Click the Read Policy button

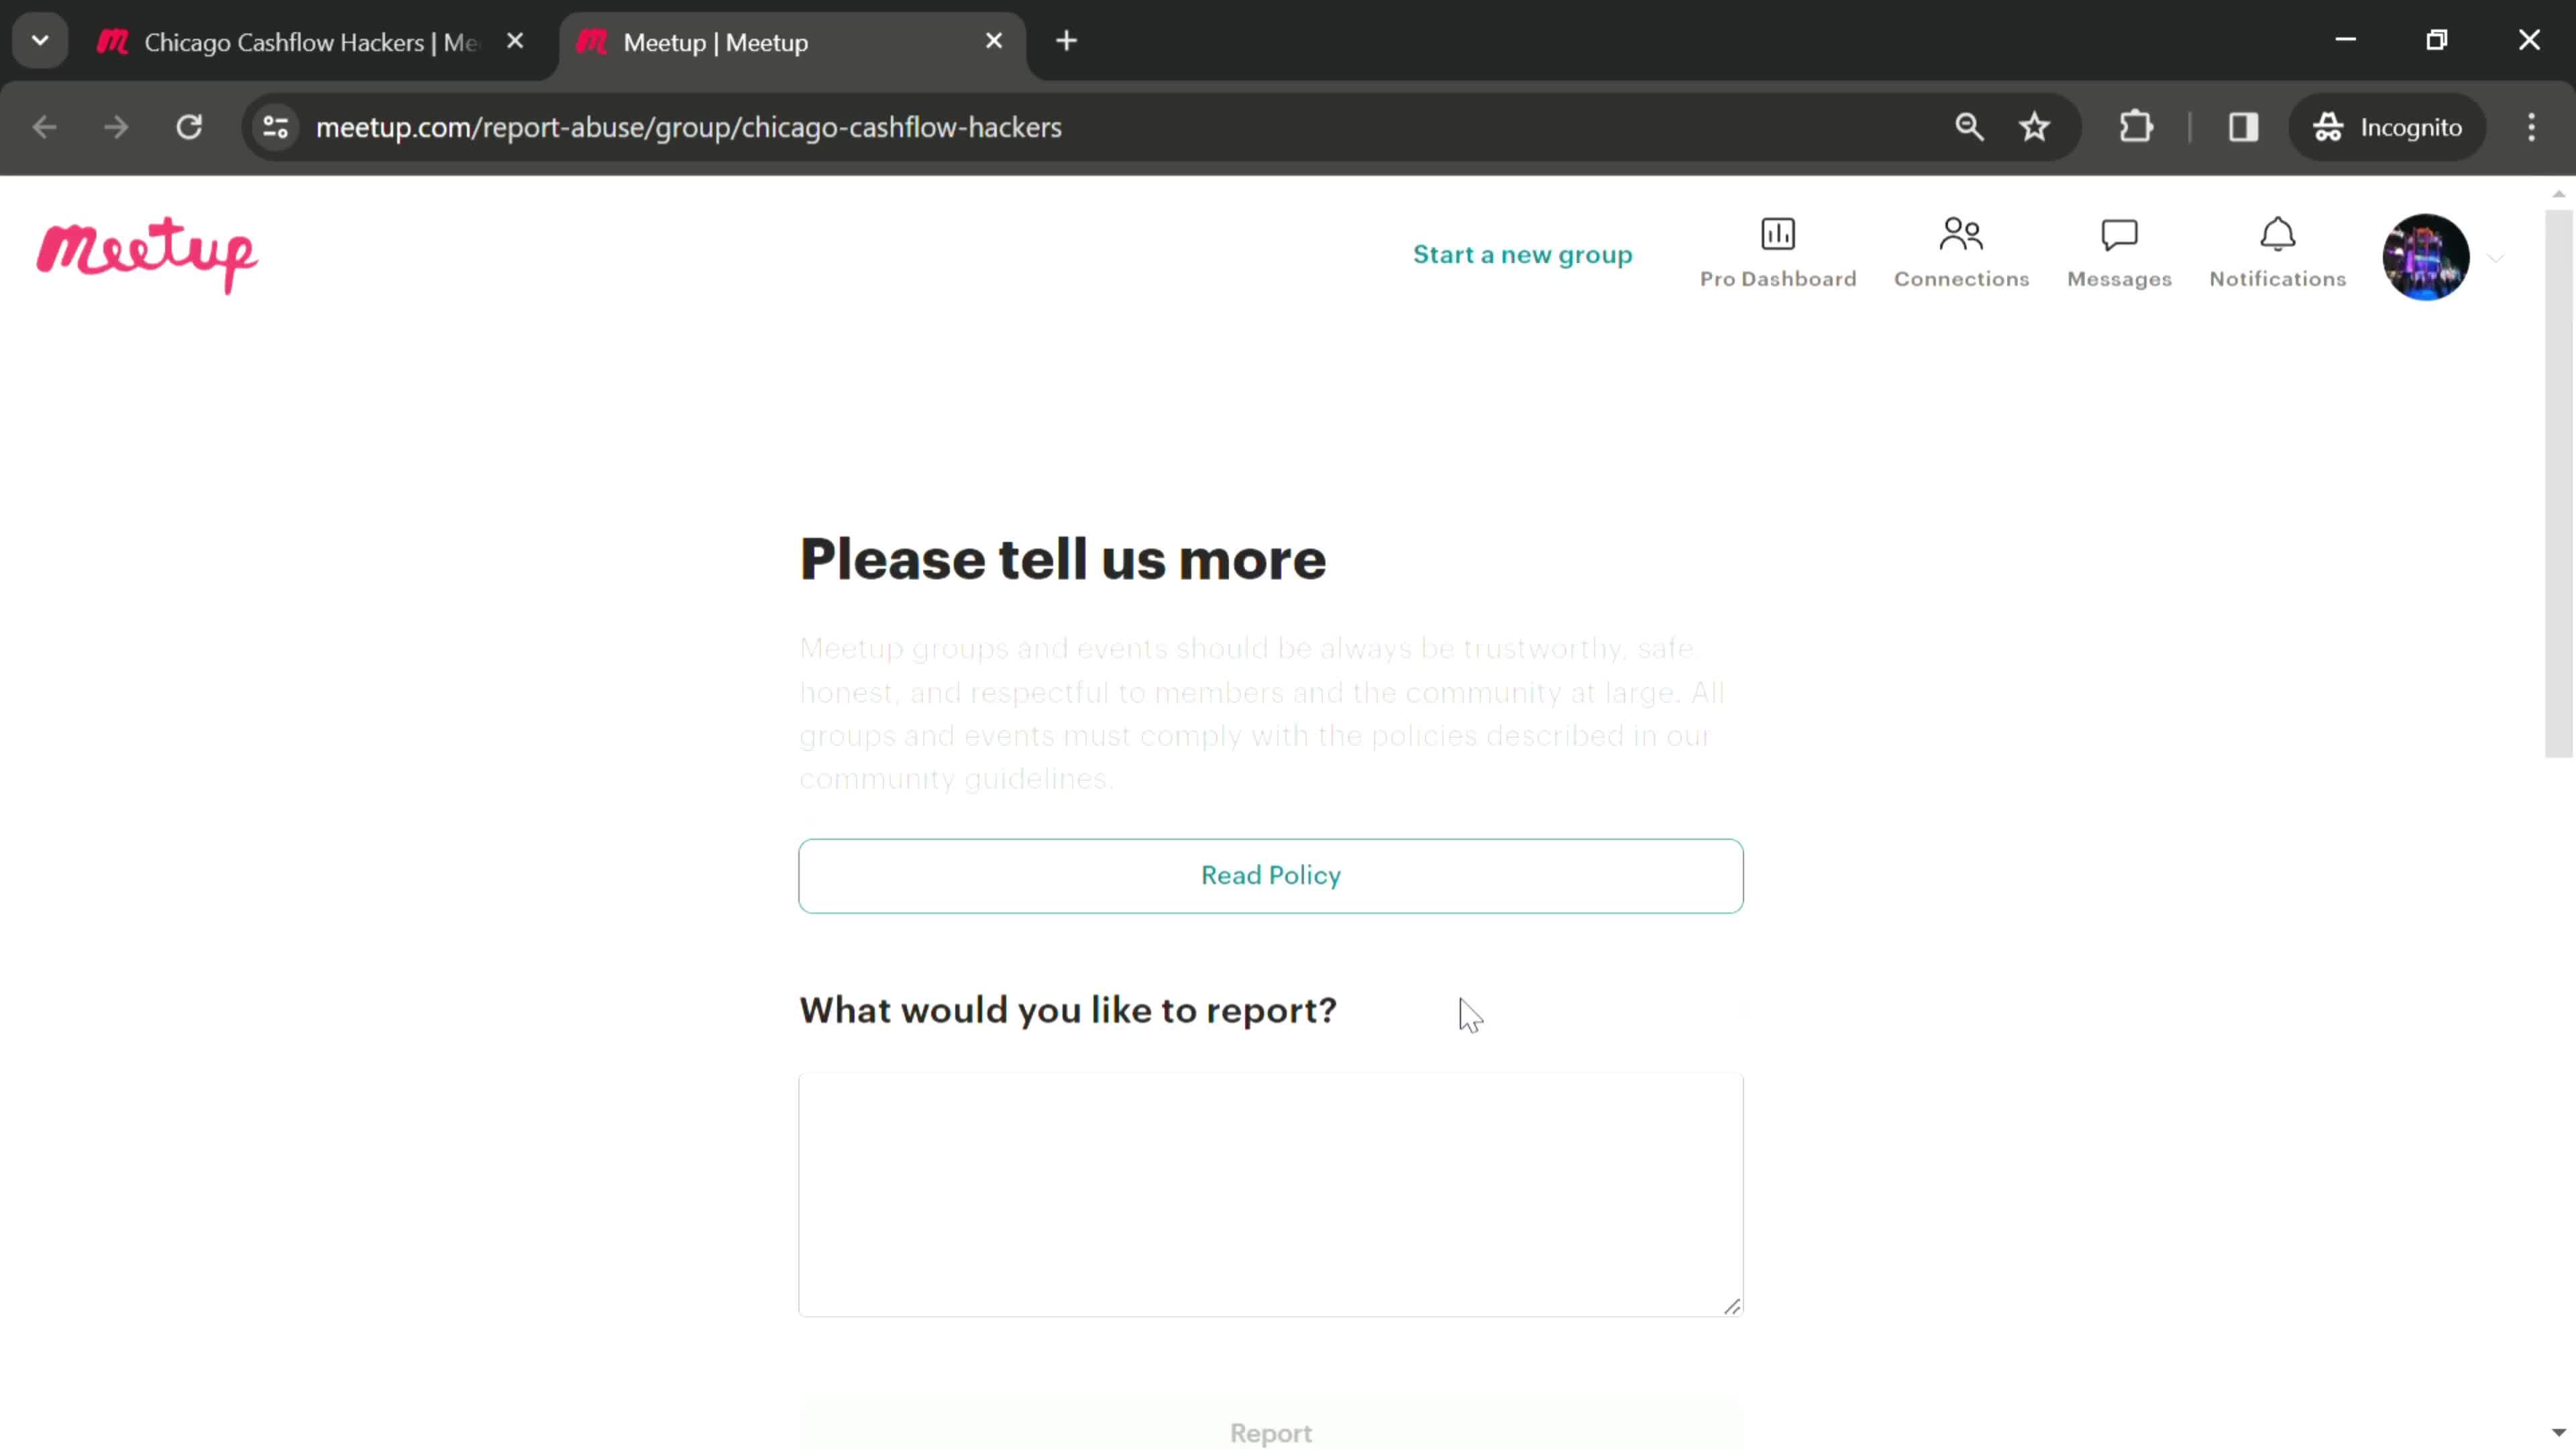point(1271,875)
